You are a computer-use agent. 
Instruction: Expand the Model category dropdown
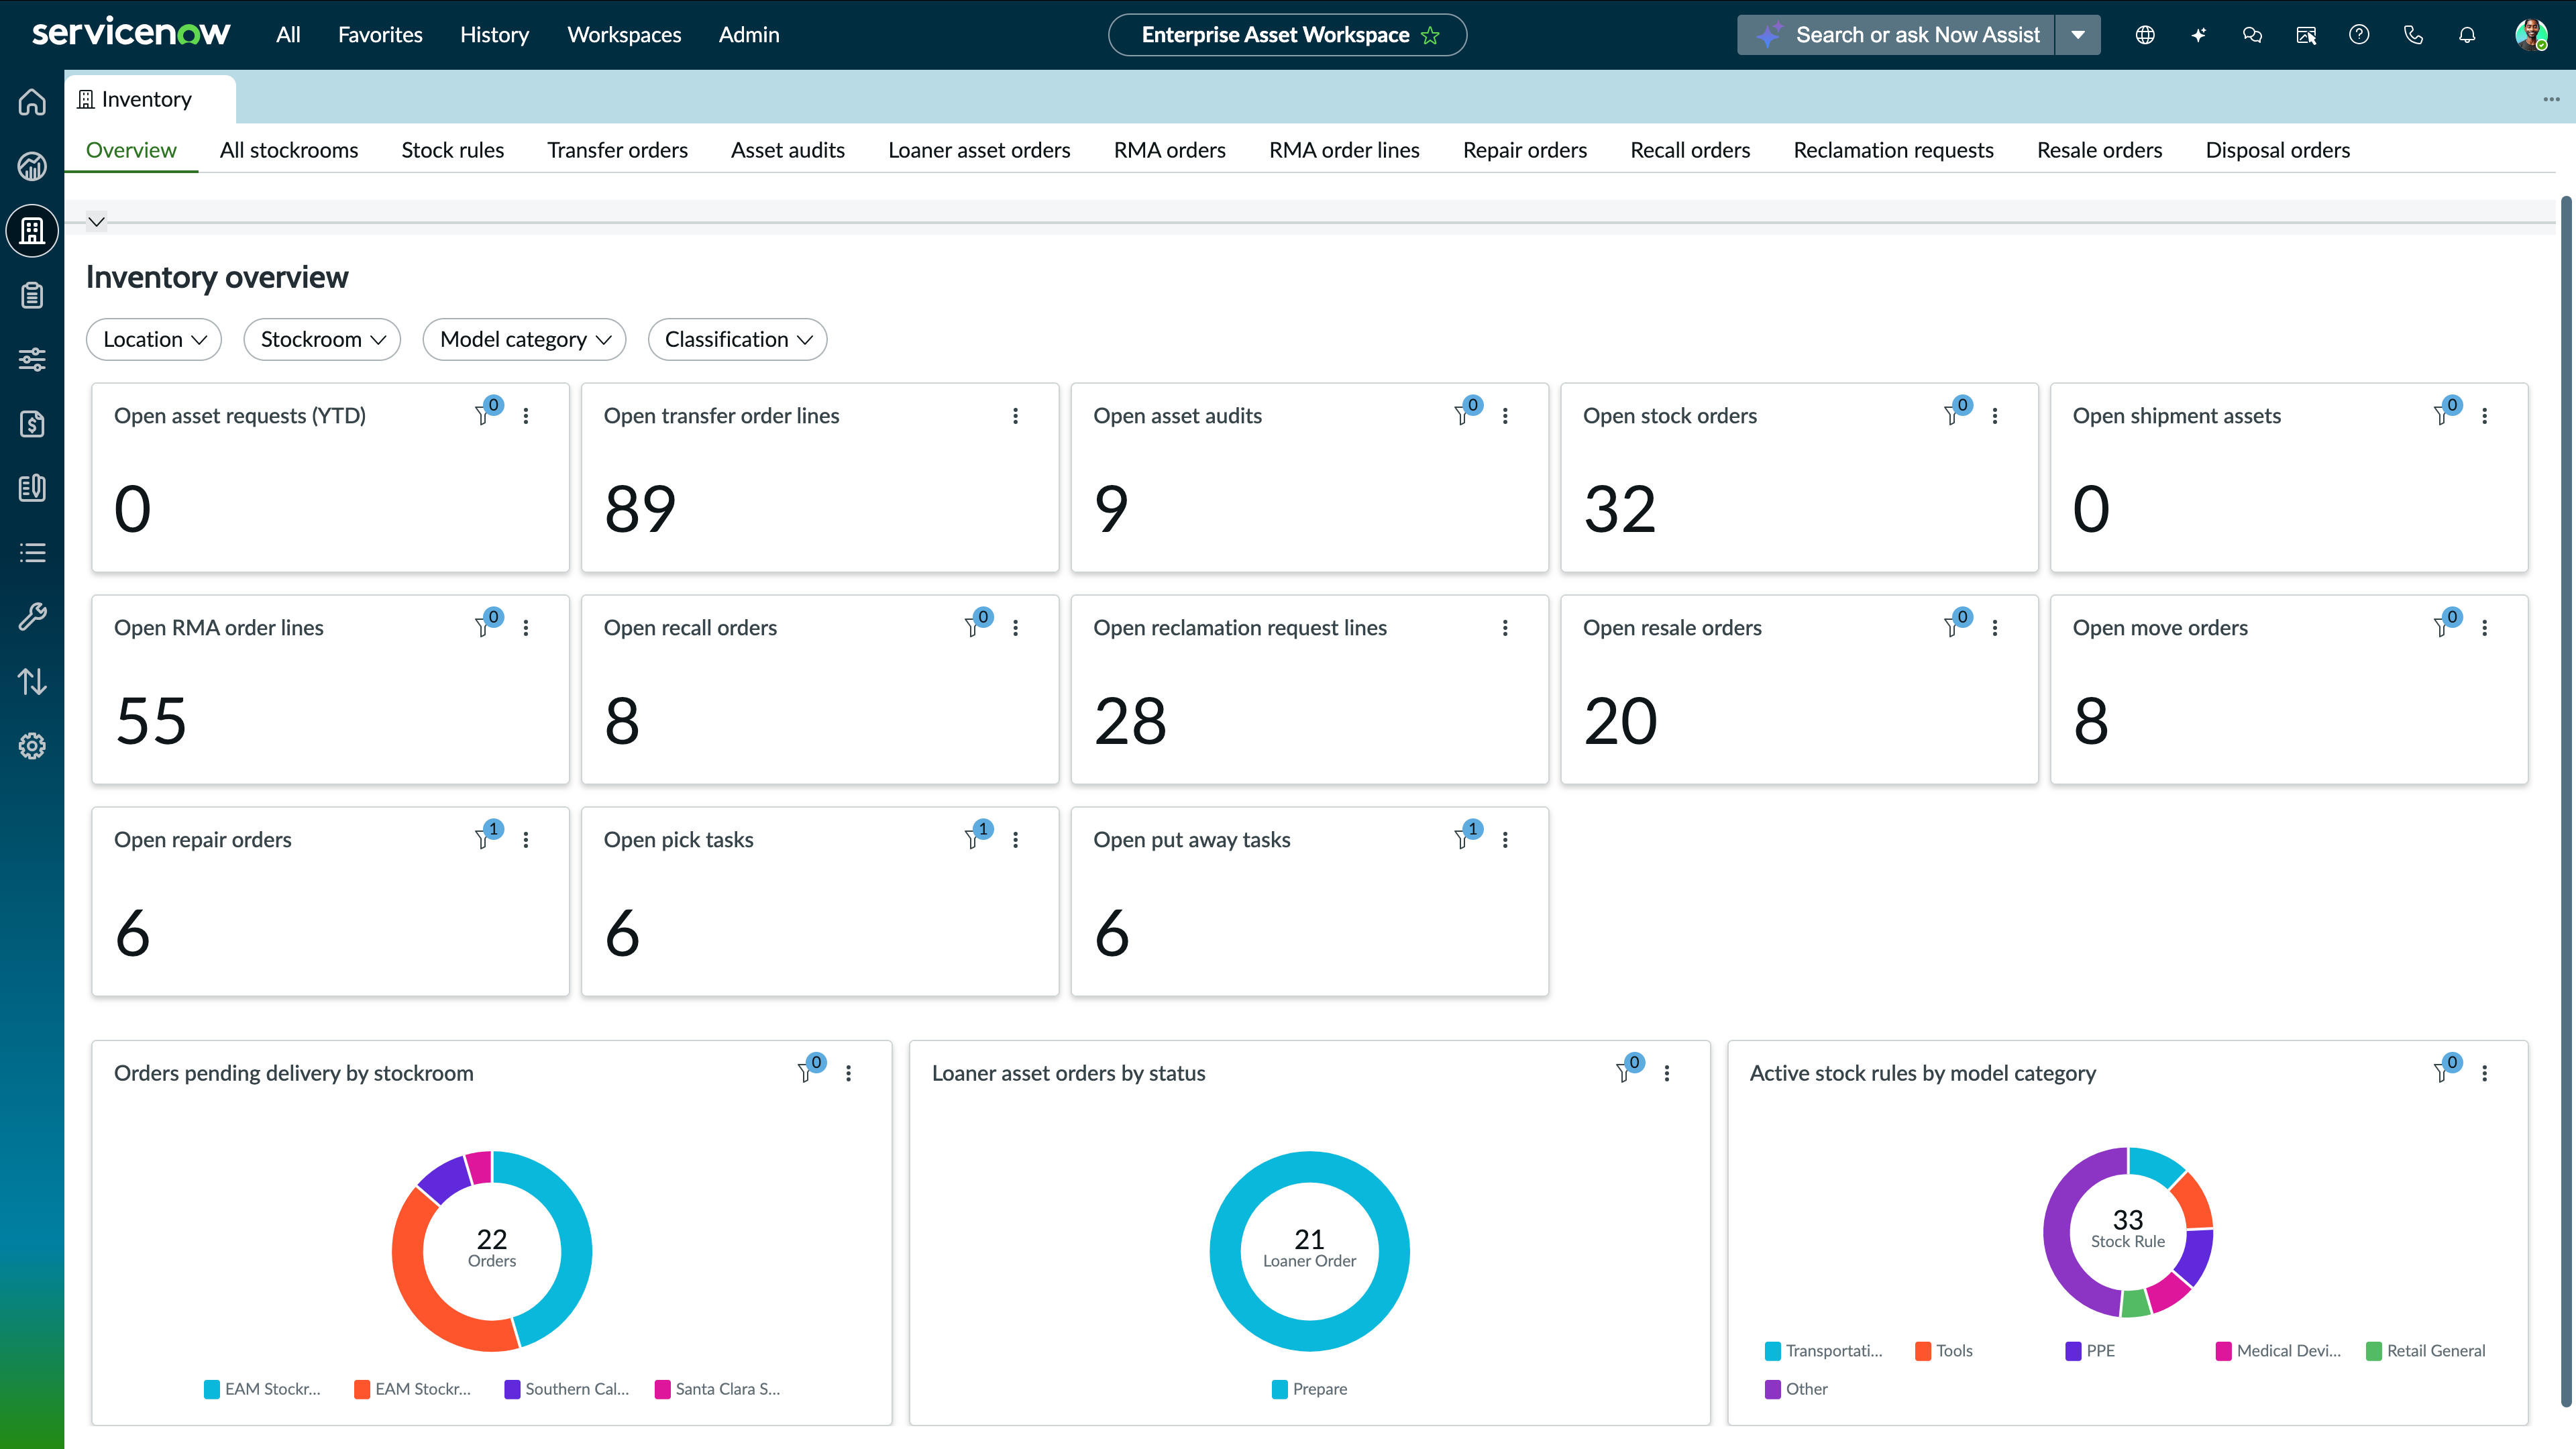[524, 339]
